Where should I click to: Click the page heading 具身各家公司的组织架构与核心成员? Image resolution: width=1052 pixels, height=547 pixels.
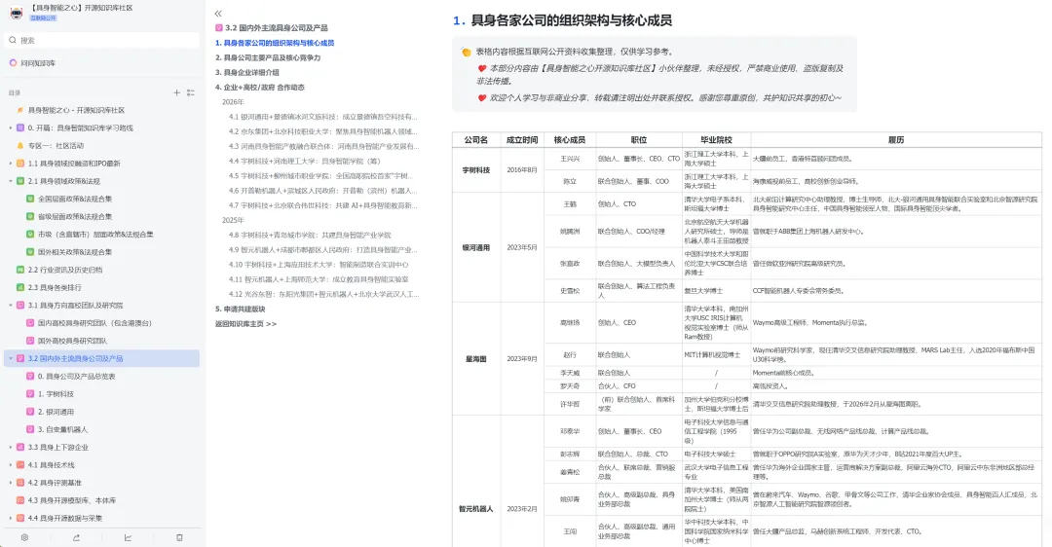click(x=571, y=20)
